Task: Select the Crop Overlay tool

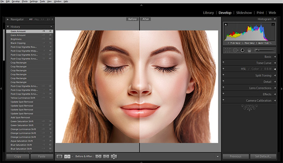Action: click(227, 50)
